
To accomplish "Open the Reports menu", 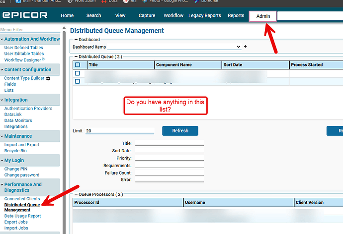I will pos(236,16).
